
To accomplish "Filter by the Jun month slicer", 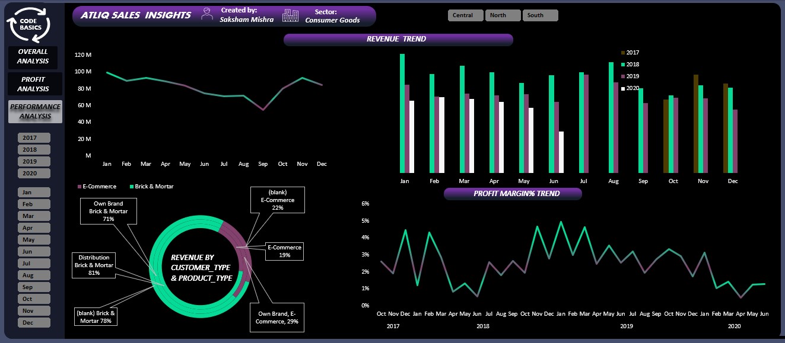I will pyautogui.click(x=34, y=252).
